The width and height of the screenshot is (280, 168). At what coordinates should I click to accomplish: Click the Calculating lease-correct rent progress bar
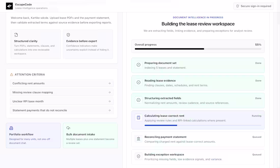[203, 125]
